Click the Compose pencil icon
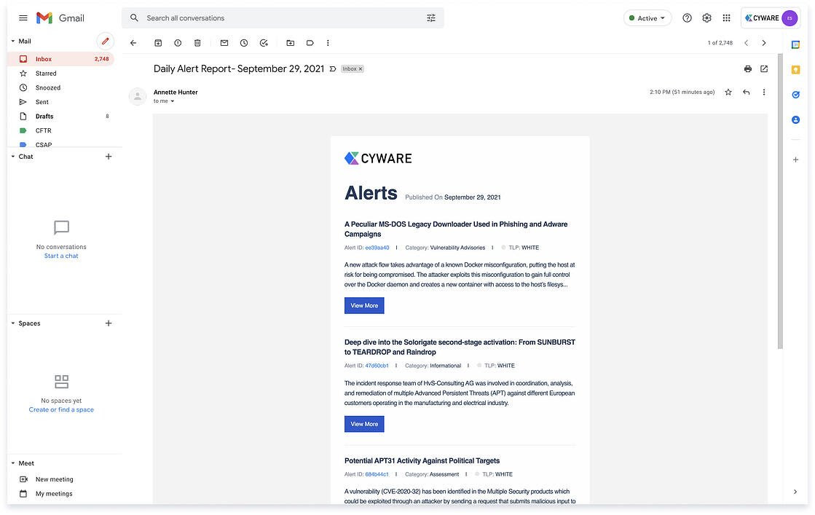Screen dimensions: 815x515 click(105, 42)
